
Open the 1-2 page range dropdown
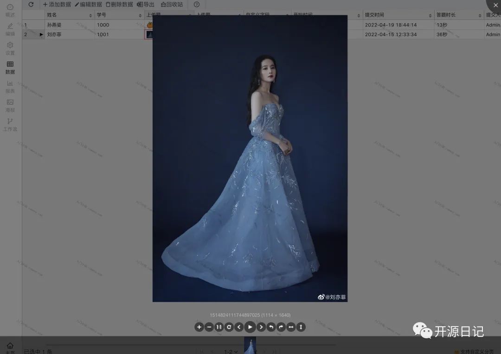point(231,351)
